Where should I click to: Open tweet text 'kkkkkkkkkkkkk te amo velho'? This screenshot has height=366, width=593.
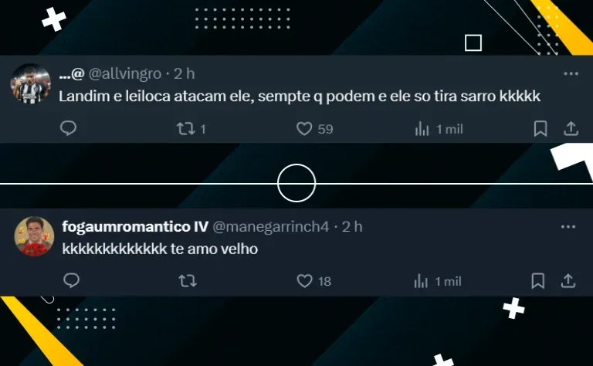tap(160, 249)
